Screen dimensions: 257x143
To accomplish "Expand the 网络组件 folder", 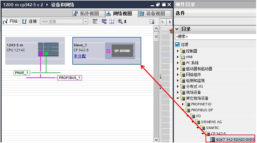I will pos(178,75).
